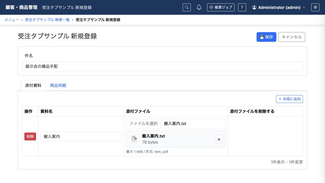Follow the 受注タブサンプル 検索一覧 breadcrumb link

click(47, 20)
